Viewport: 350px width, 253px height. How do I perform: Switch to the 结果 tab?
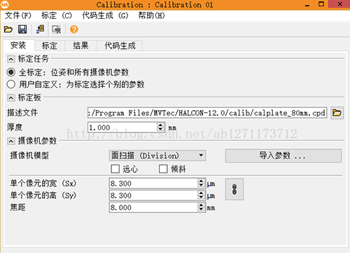click(80, 46)
